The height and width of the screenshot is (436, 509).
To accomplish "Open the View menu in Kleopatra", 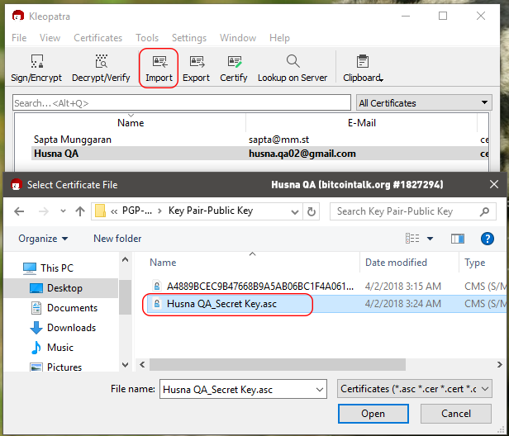I will 50,38.
